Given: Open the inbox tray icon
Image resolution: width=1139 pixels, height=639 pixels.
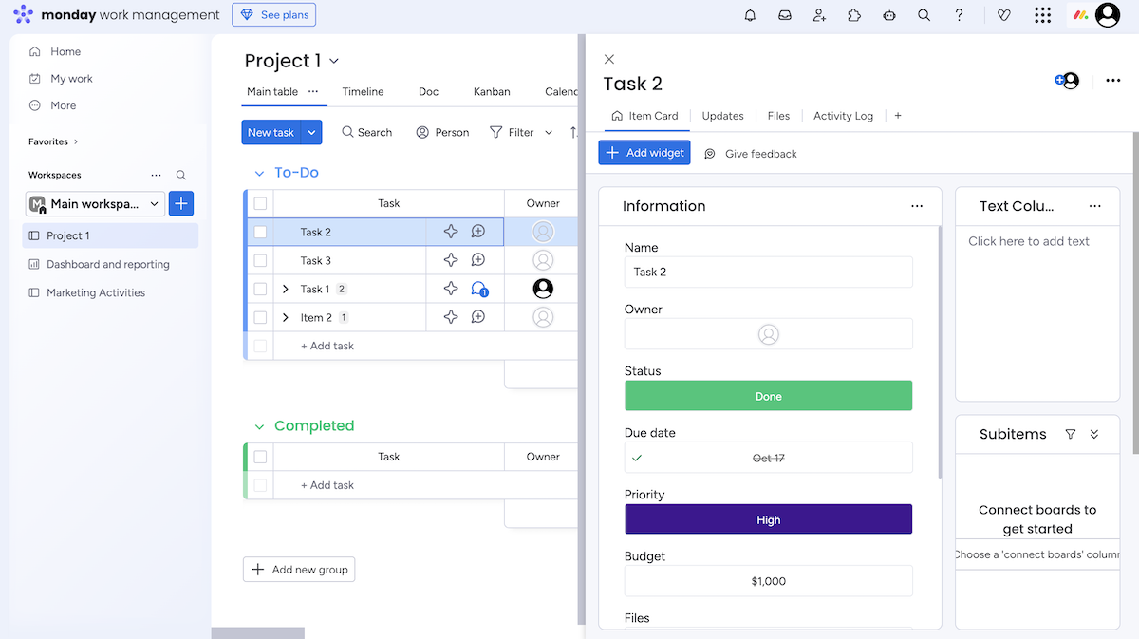Looking at the screenshot, I should [x=785, y=15].
